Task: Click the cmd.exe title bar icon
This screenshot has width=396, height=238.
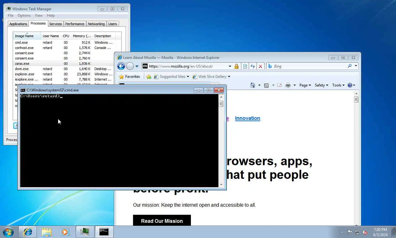Action: [x=23, y=90]
